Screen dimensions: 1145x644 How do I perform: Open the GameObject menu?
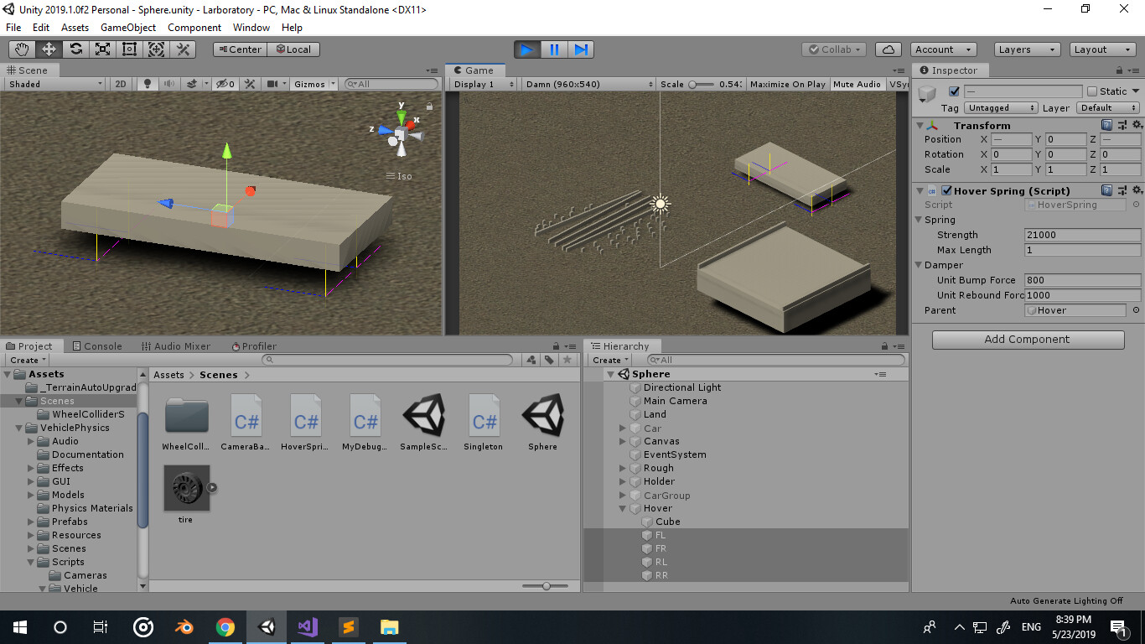point(127,27)
